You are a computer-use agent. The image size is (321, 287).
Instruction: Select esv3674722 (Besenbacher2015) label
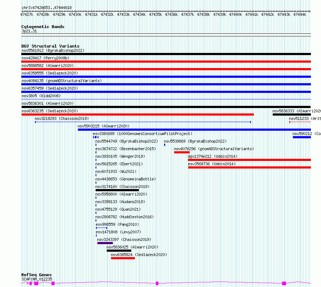(x=126, y=149)
